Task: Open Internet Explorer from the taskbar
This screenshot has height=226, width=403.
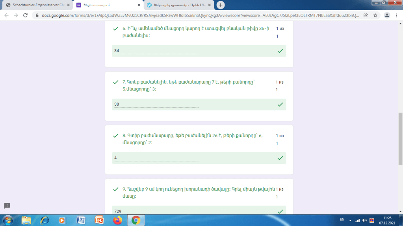Action: (45, 220)
